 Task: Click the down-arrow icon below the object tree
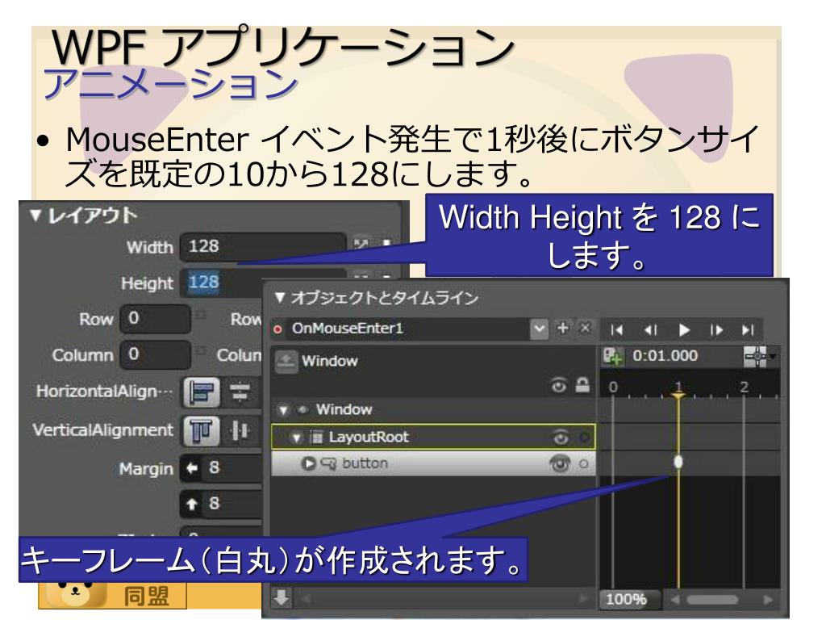(x=282, y=598)
